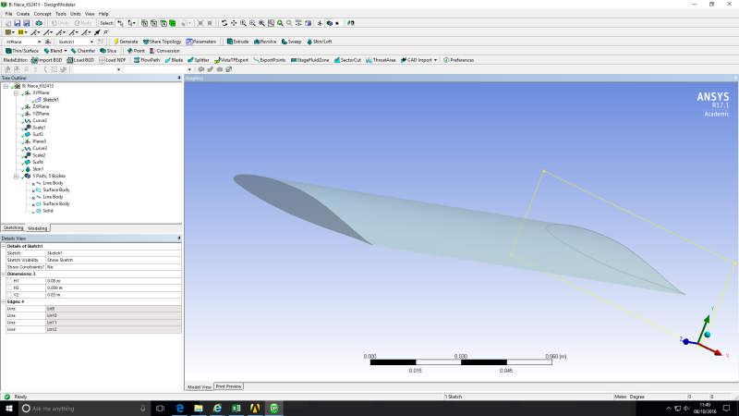Select the Sweep feature tool
This screenshot has height=416, width=739.
tap(291, 42)
